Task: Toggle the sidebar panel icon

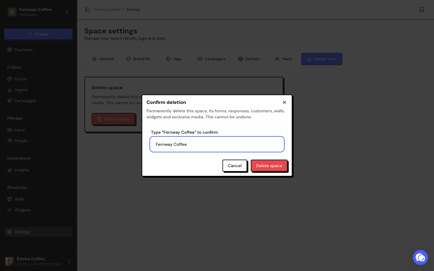Action: point(87,10)
